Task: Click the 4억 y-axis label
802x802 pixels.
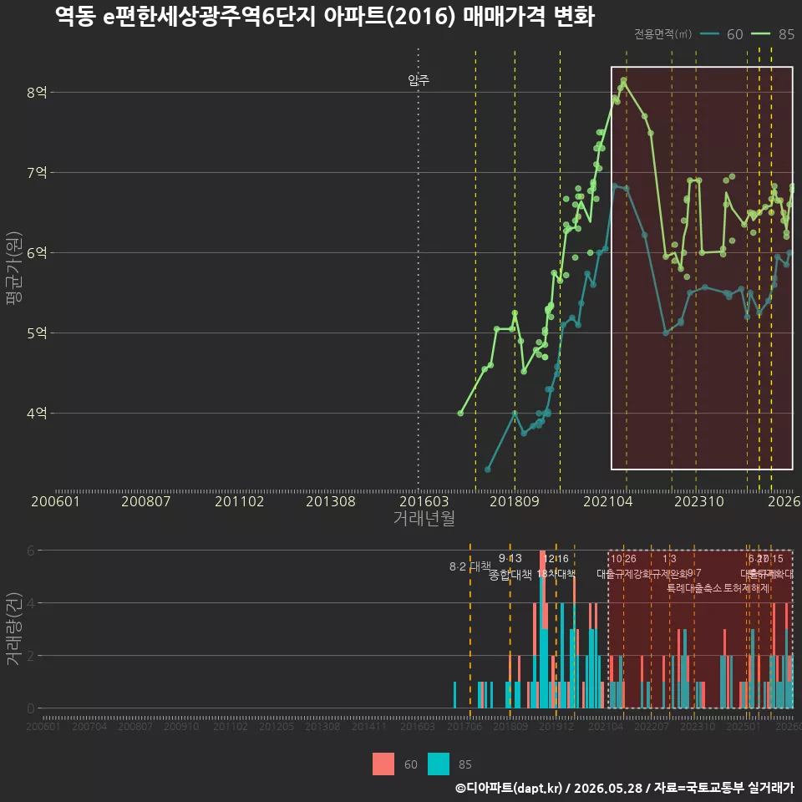Action: (x=38, y=414)
